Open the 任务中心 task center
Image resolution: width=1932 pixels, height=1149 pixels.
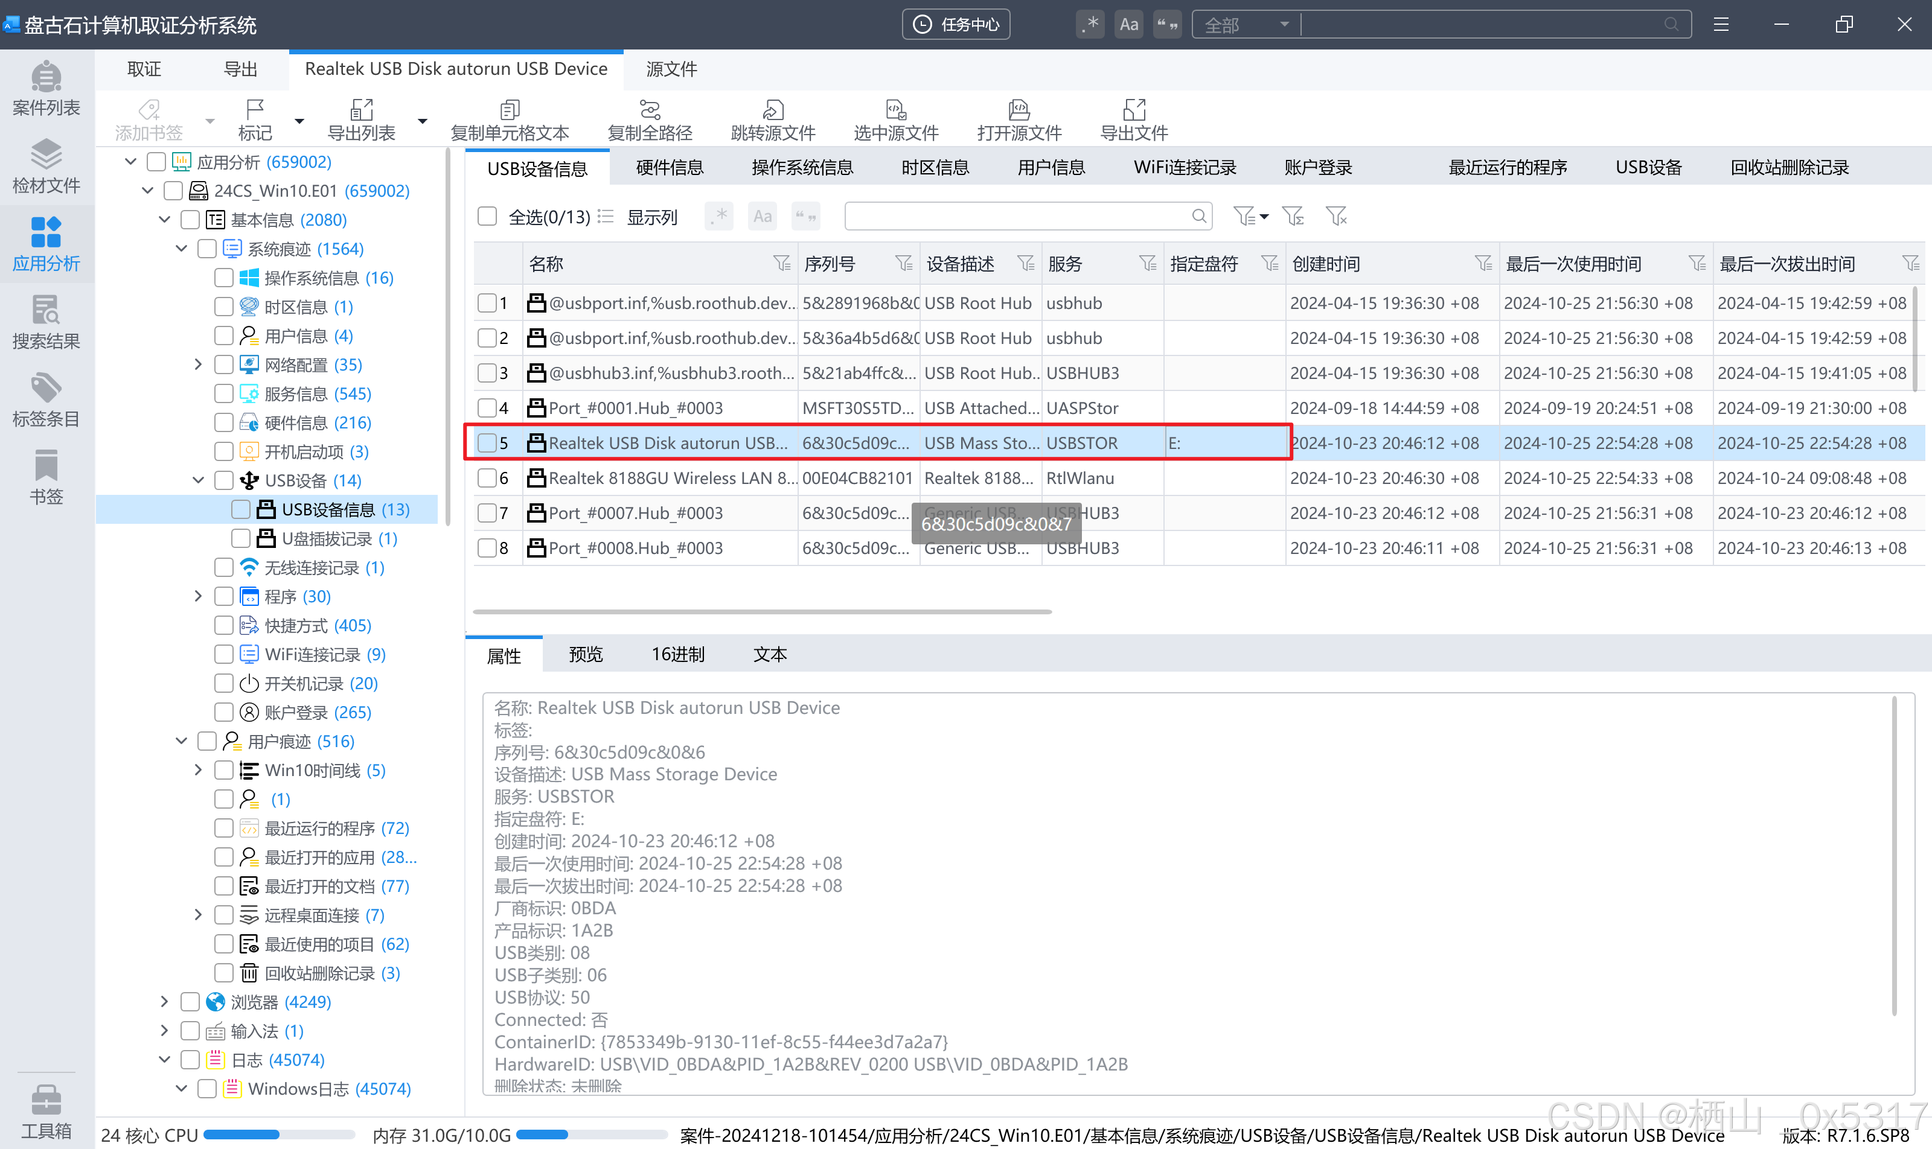956,25
